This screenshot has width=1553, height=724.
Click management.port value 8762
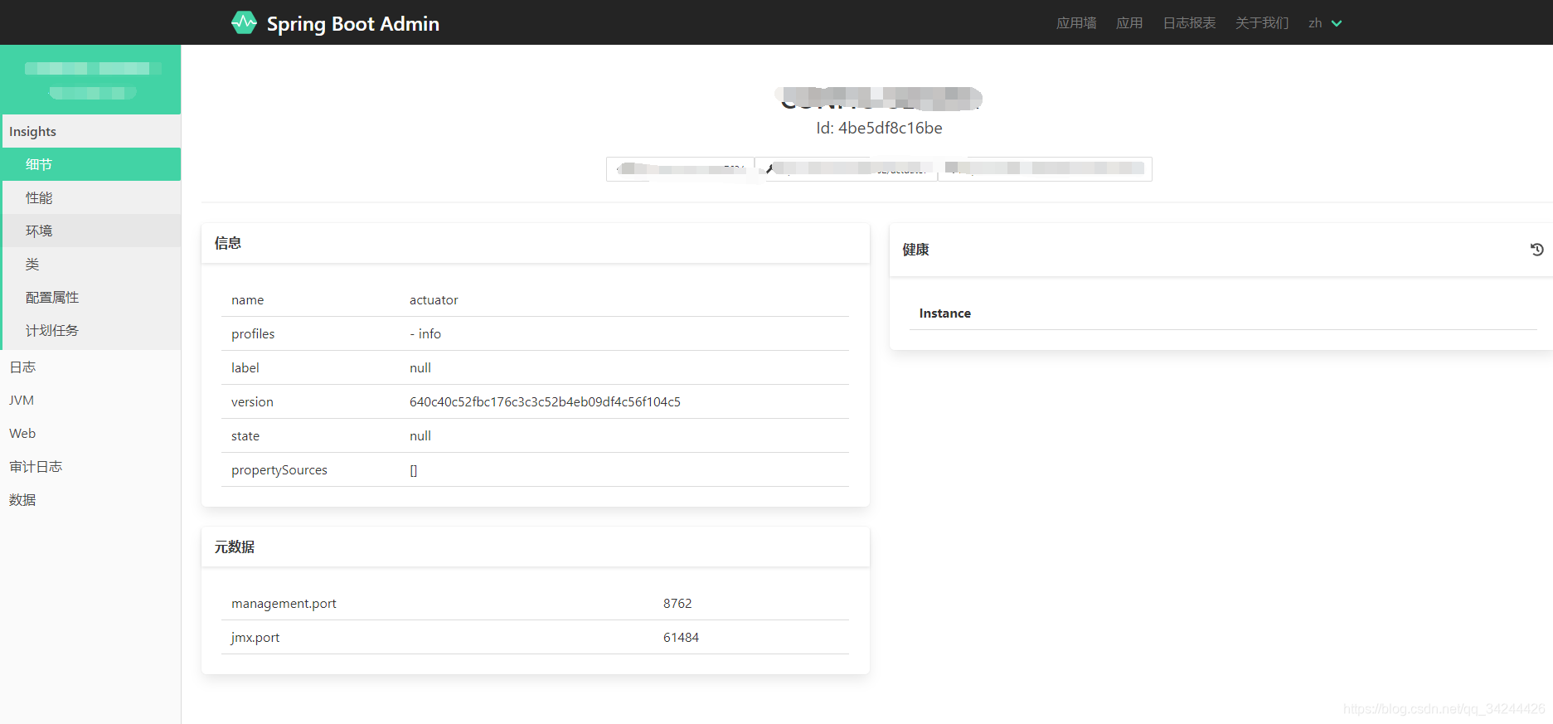click(677, 603)
